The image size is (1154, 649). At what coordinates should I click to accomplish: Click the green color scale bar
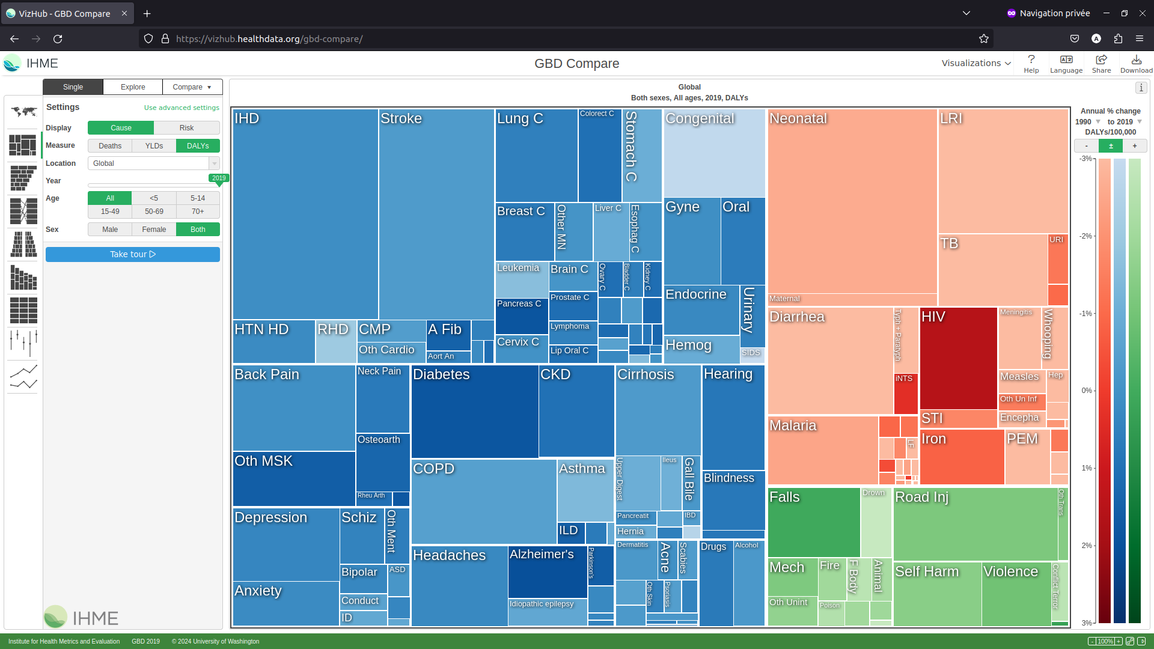click(1135, 391)
